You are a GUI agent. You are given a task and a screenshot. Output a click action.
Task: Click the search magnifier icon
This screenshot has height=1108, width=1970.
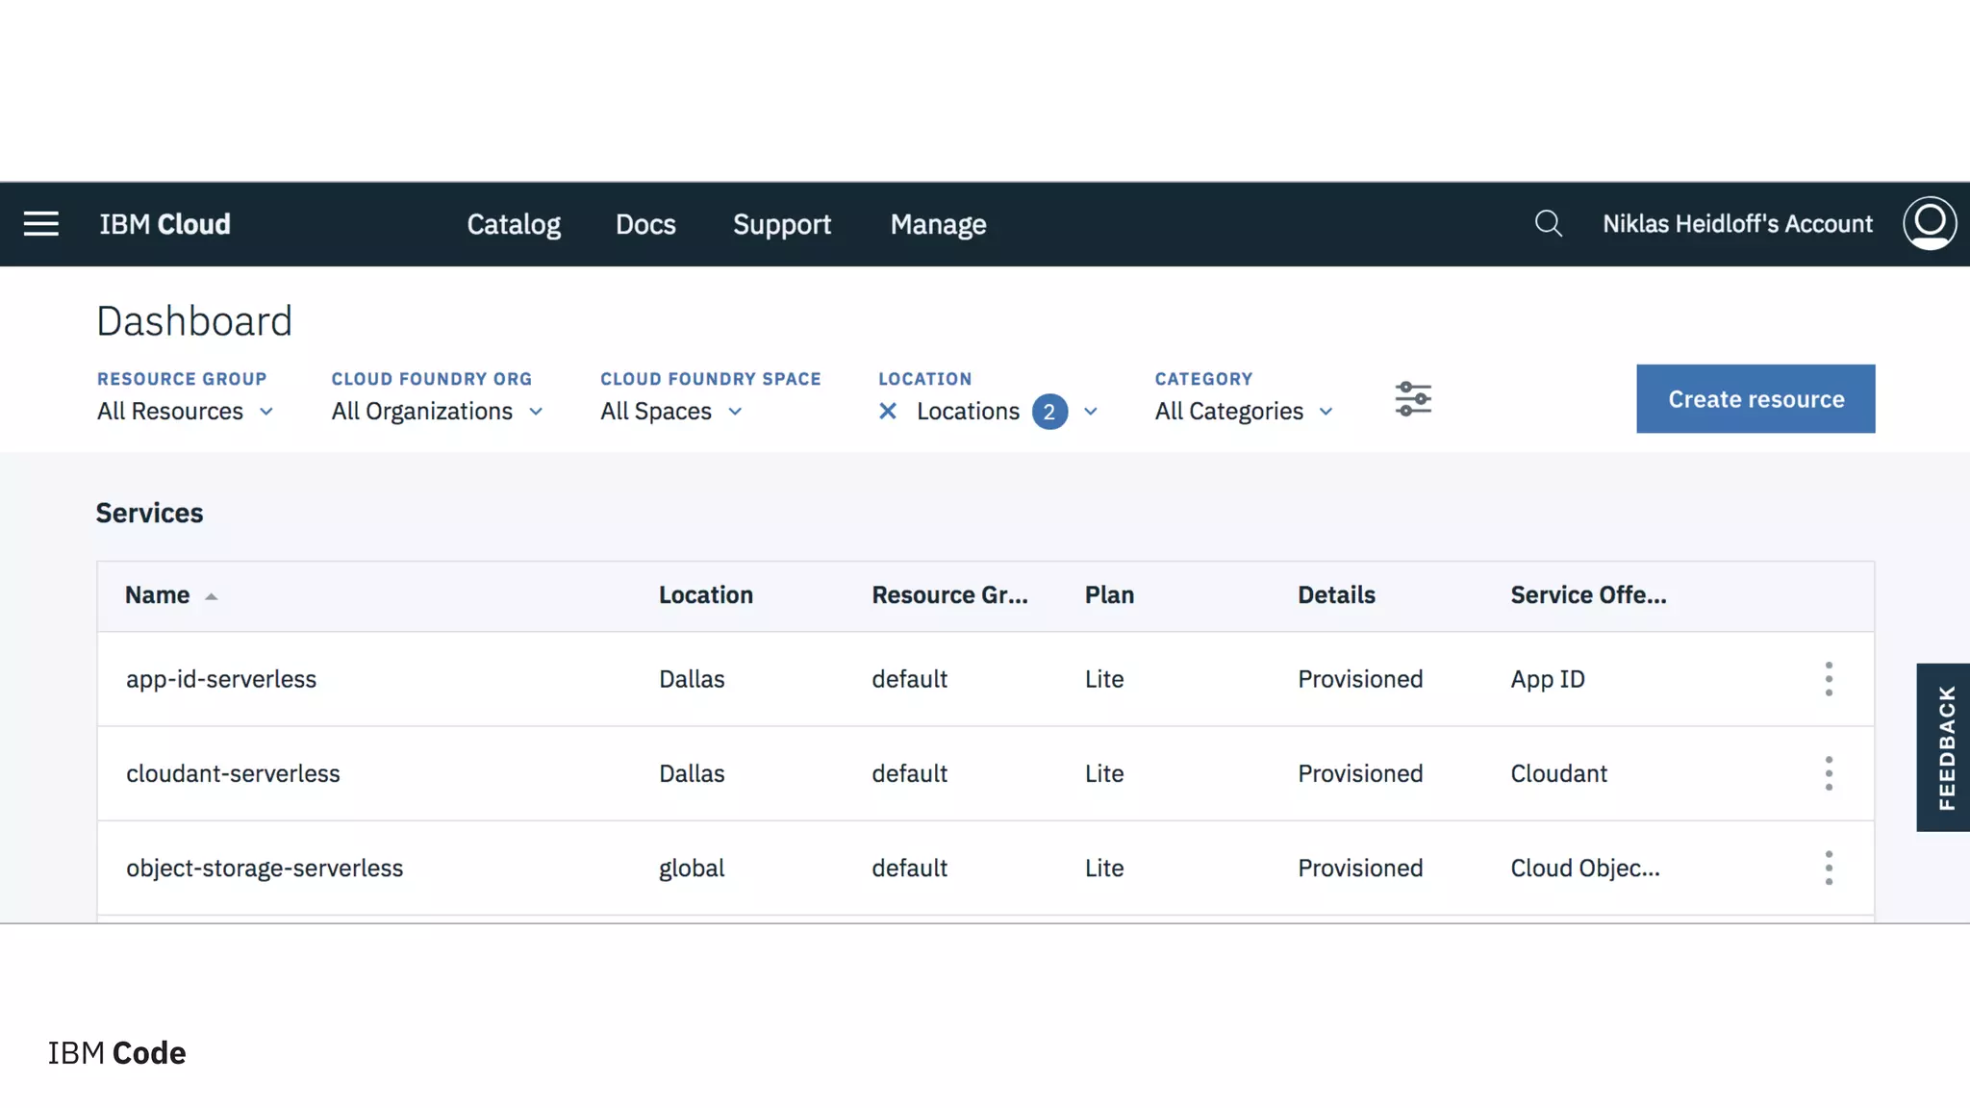[1548, 224]
